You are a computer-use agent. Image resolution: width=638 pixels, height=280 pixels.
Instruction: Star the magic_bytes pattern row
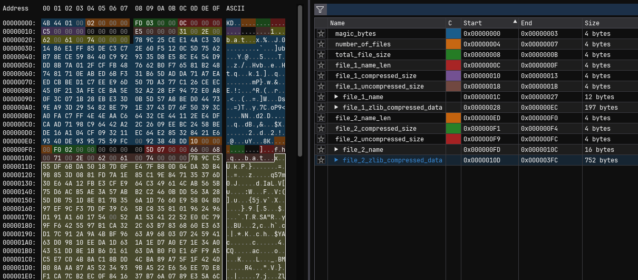[321, 34]
